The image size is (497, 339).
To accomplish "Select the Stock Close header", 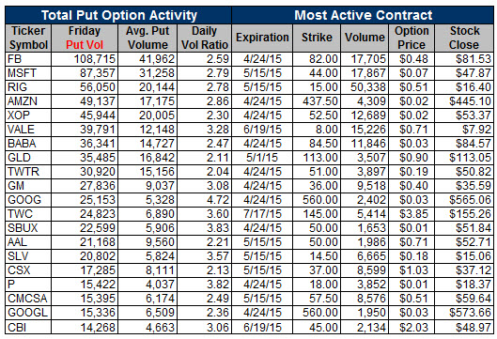I will pos(464,38).
